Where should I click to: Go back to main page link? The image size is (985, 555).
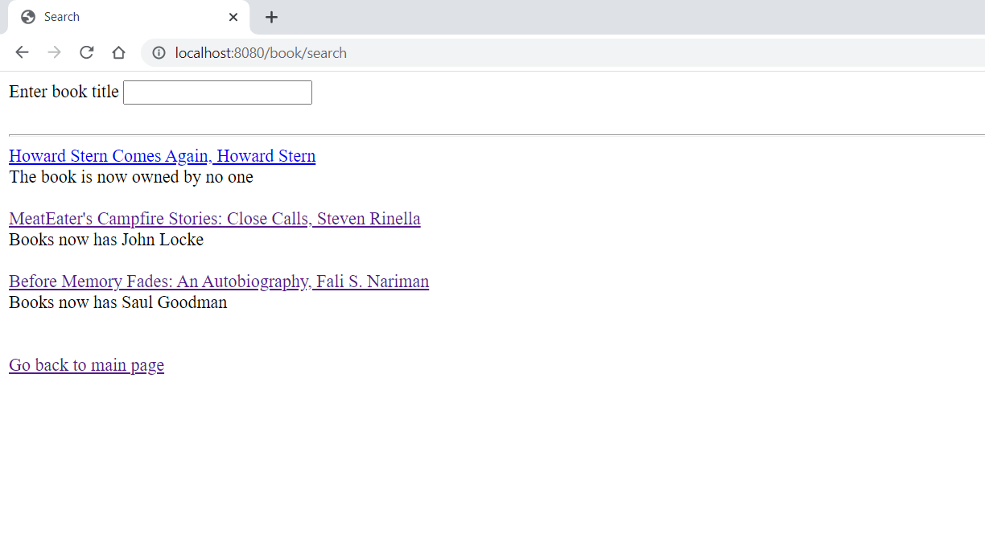(86, 365)
